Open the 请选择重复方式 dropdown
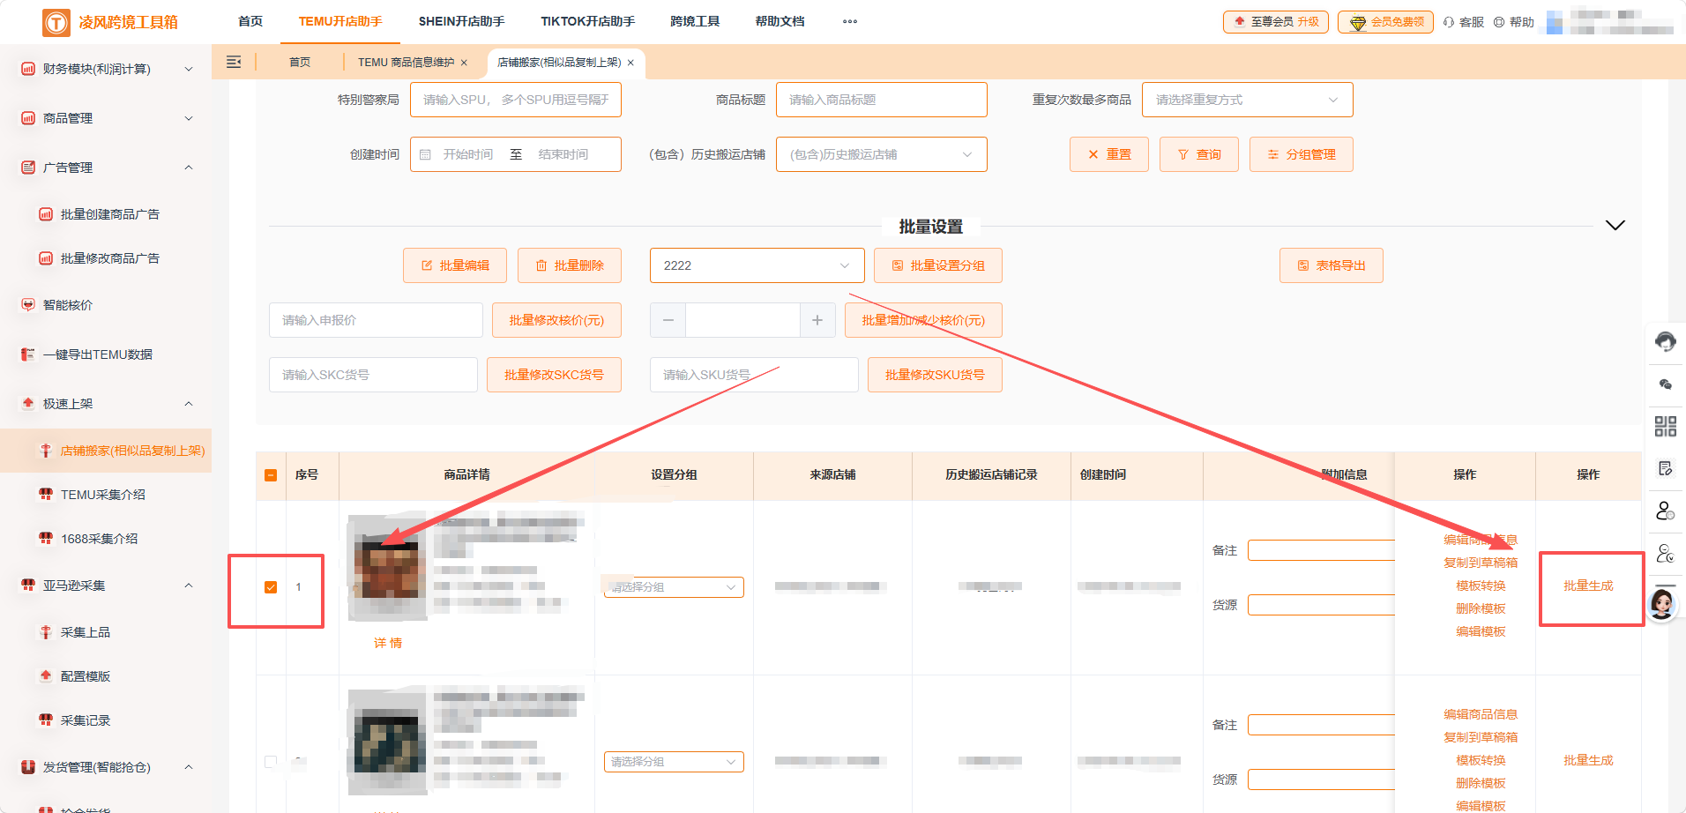 click(1246, 100)
